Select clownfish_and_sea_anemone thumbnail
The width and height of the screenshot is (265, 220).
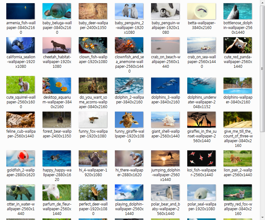click(x=129, y=45)
